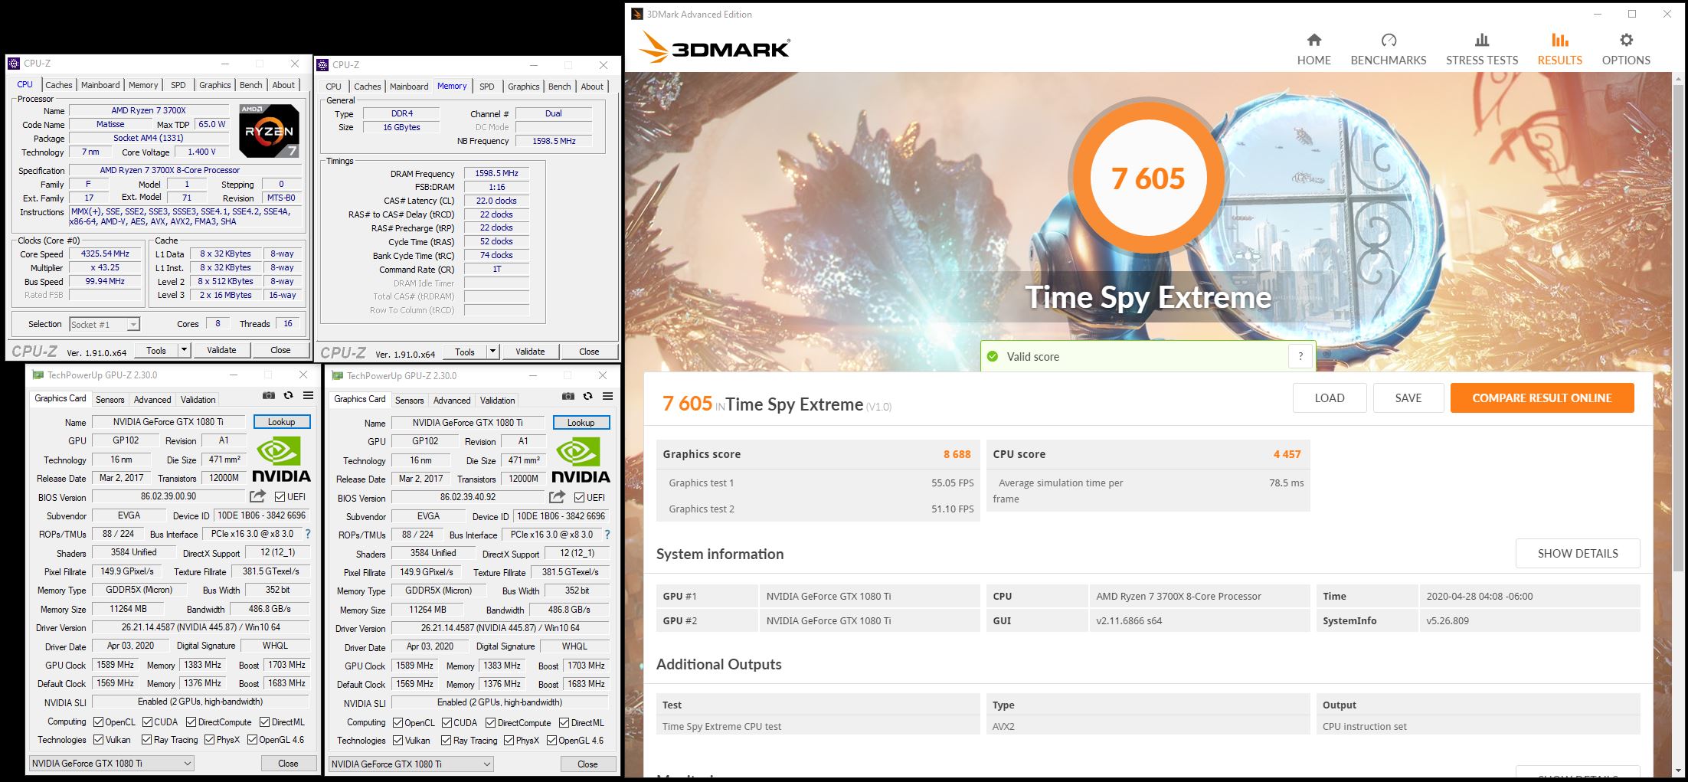This screenshot has height=782, width=1688.
Task: Click Close button in right CPU-Z window
Action: point(589,352)
